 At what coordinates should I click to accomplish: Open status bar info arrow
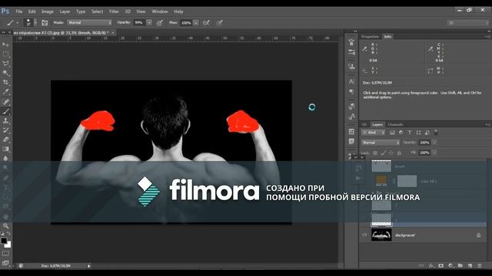[89, 266]
